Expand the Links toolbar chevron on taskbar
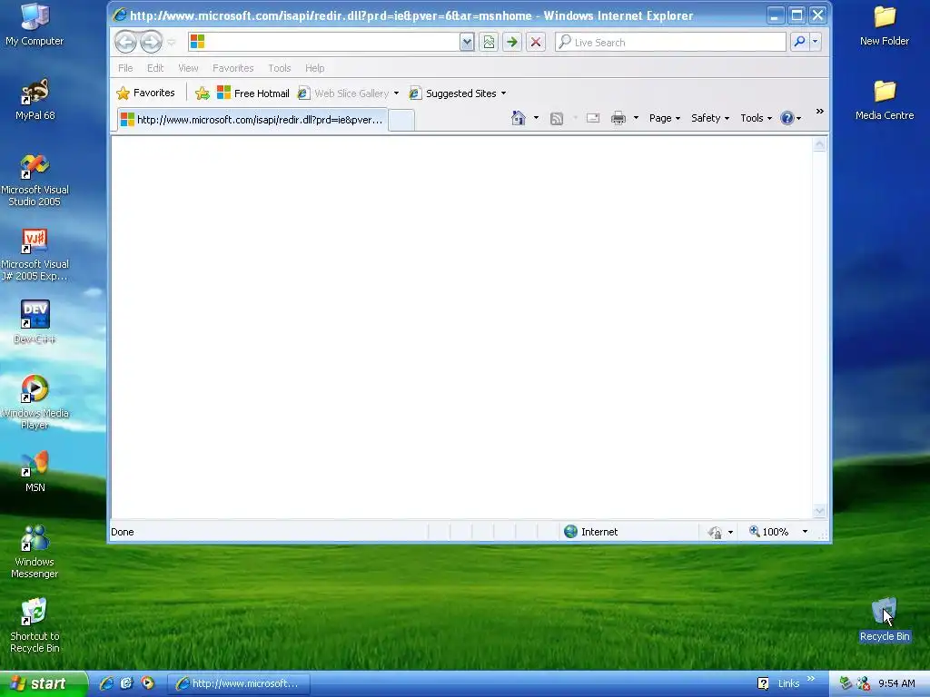 [811, 679]
